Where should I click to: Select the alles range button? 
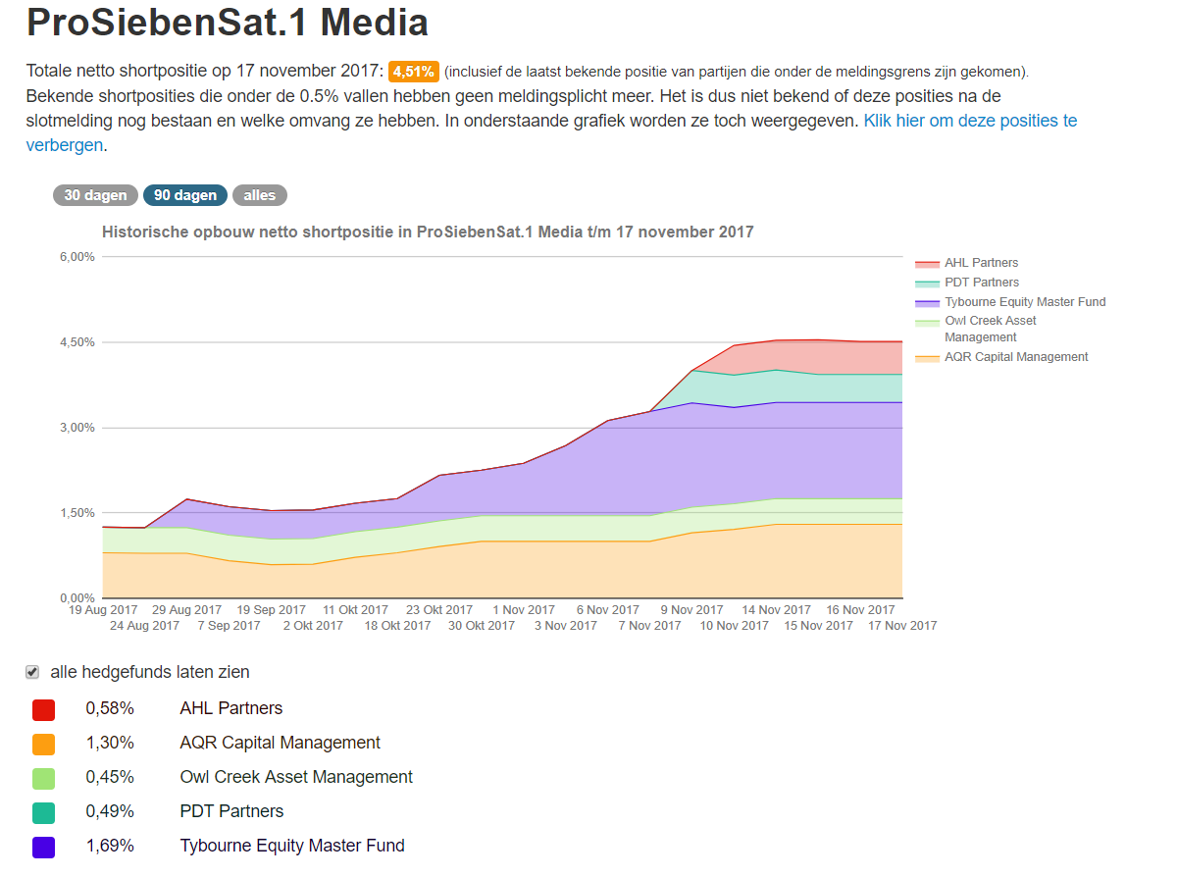point(260,195)
